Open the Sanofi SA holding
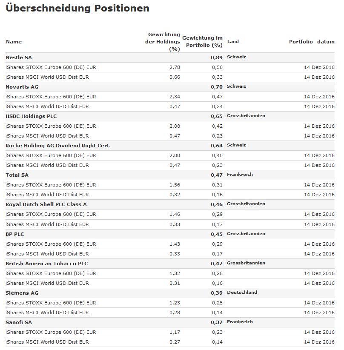This screenshot has width=344, height=350. [19, 322]
